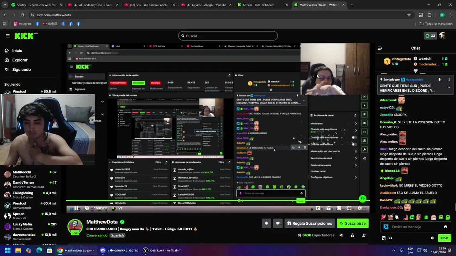Open chat settings gear
This screenshot has width=456, height=256.
pyautogui.click(x=432, y=238)
